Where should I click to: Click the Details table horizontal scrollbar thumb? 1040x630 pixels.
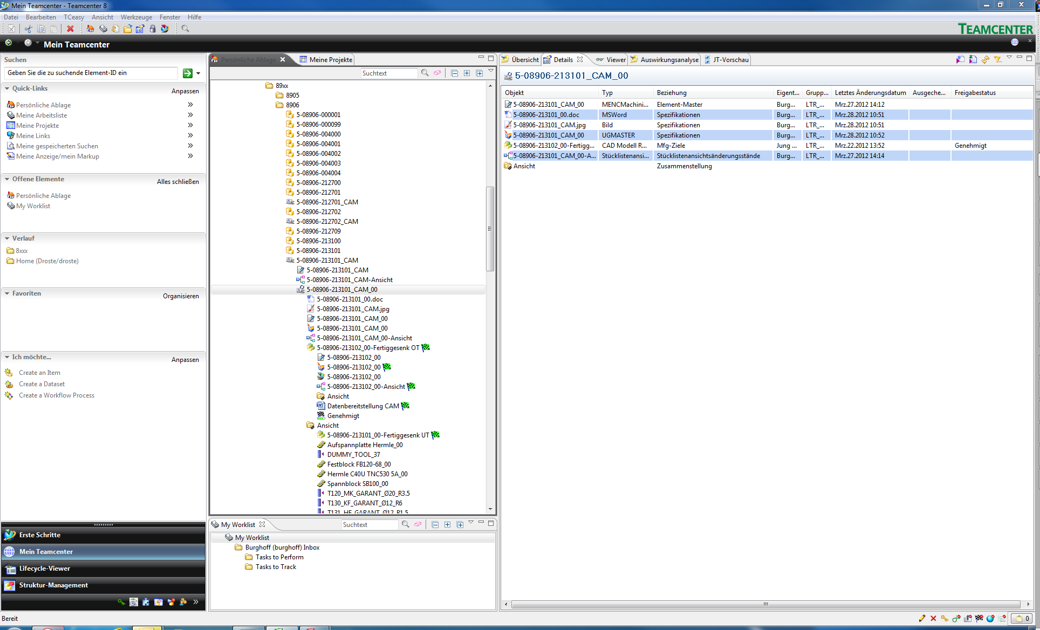pyautogui.click(x=765, y=604)
